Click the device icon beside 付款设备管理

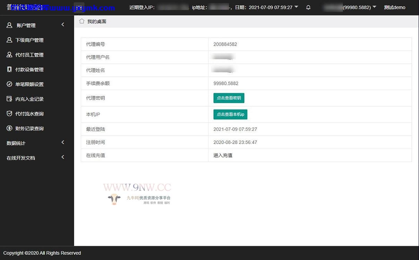coord(9,70)
